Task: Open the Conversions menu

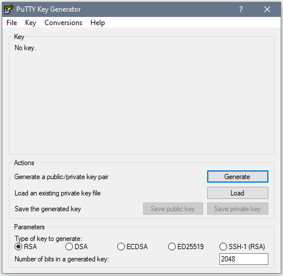Action: 64,23
